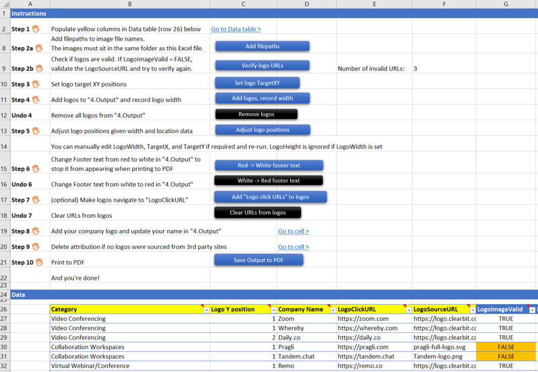
Task: Select column G header
Action: 506,4
